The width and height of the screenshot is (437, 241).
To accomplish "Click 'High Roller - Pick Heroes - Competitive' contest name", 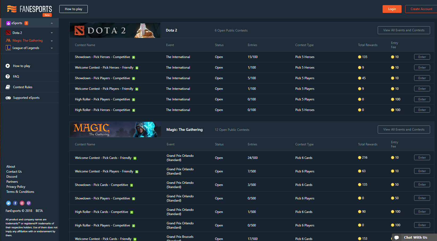I will point(103,110).
